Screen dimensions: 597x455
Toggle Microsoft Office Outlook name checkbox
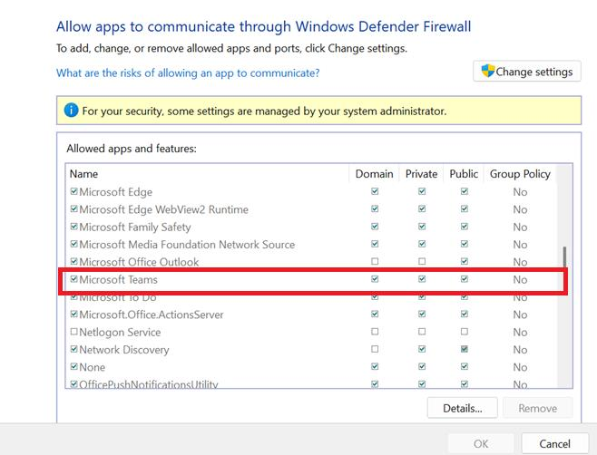coord(74,261)
